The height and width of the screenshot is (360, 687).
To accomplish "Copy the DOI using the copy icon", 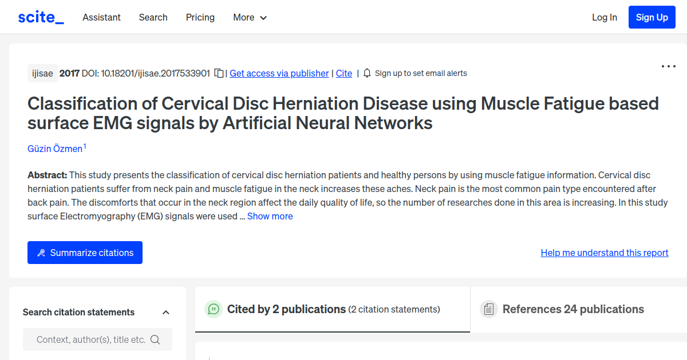I will (219, 73).
